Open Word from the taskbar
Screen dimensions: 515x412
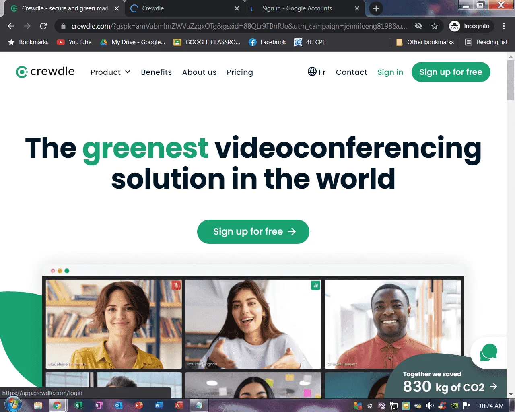tap(159, 405)
